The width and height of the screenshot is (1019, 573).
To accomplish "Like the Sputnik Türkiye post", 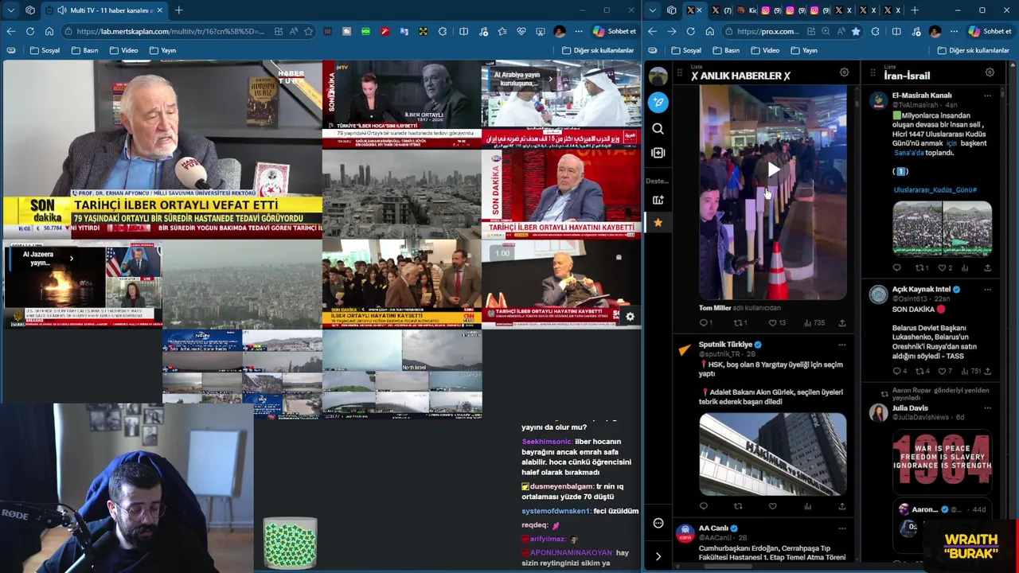I will [772, 506].
